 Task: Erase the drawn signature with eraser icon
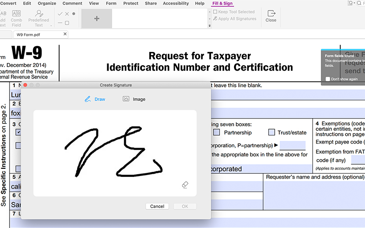185,185
